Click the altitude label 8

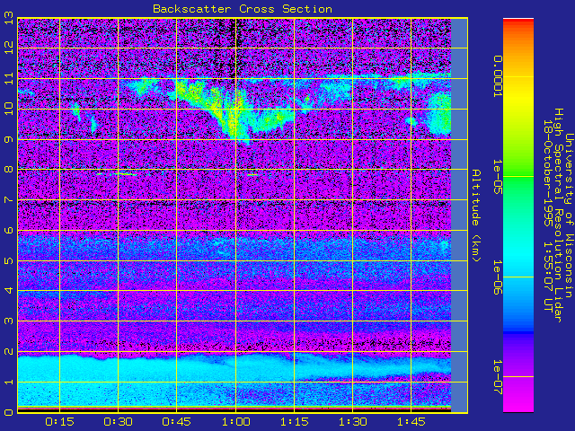[x=8, y=170]
